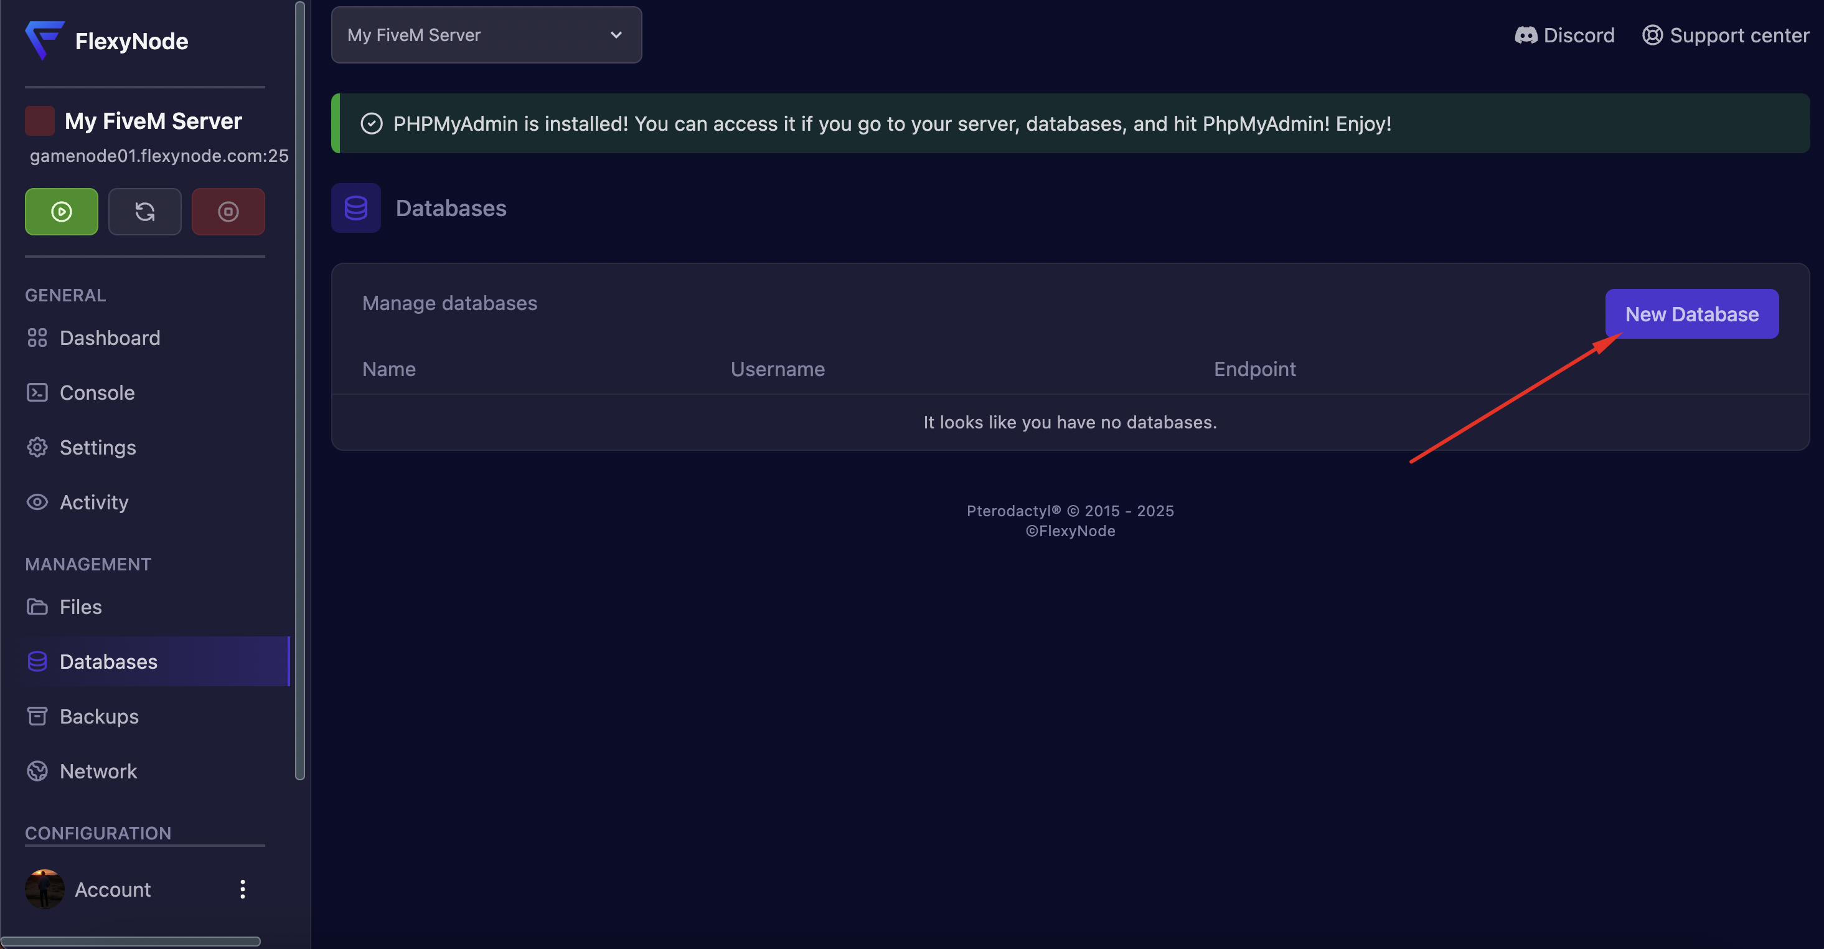
Task: Click the red stop server button
Action: point(228,211)
